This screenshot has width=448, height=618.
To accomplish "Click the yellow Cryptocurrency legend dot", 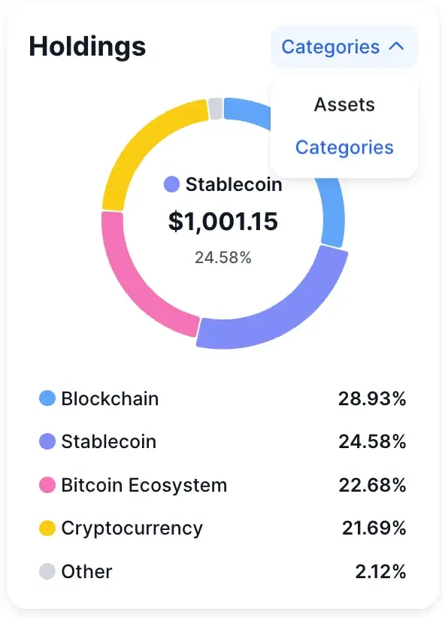I will [47, 529].
